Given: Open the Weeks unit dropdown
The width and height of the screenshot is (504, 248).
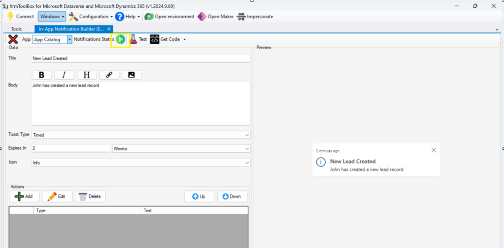Looking at the screenshot, I should [x=247, y=148].
